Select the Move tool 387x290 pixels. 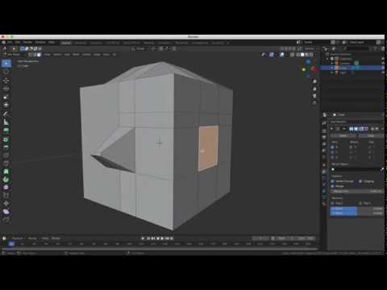(x=6, y=81)
